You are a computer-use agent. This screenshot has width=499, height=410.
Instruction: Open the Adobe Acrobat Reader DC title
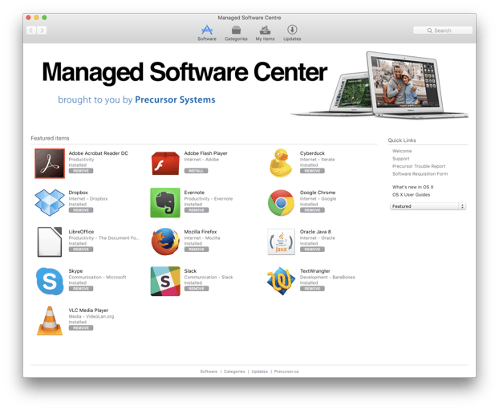99,153
